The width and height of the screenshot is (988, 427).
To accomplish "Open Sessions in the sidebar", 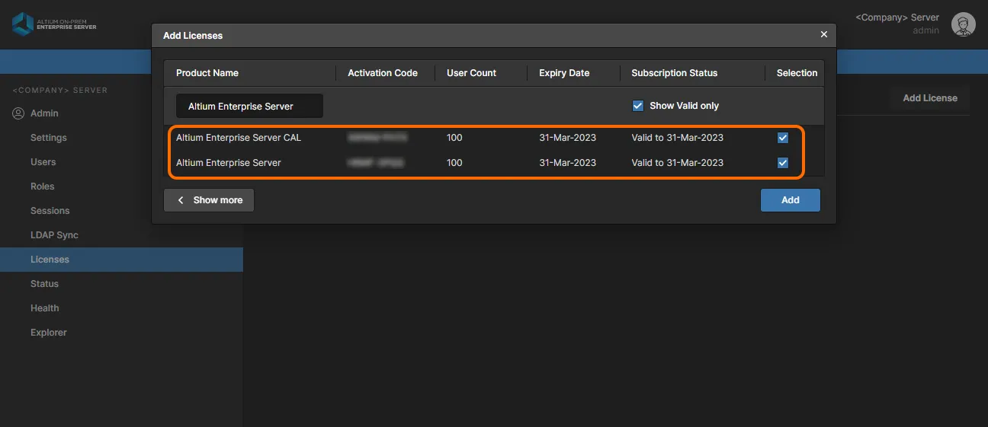I will 50,211.
